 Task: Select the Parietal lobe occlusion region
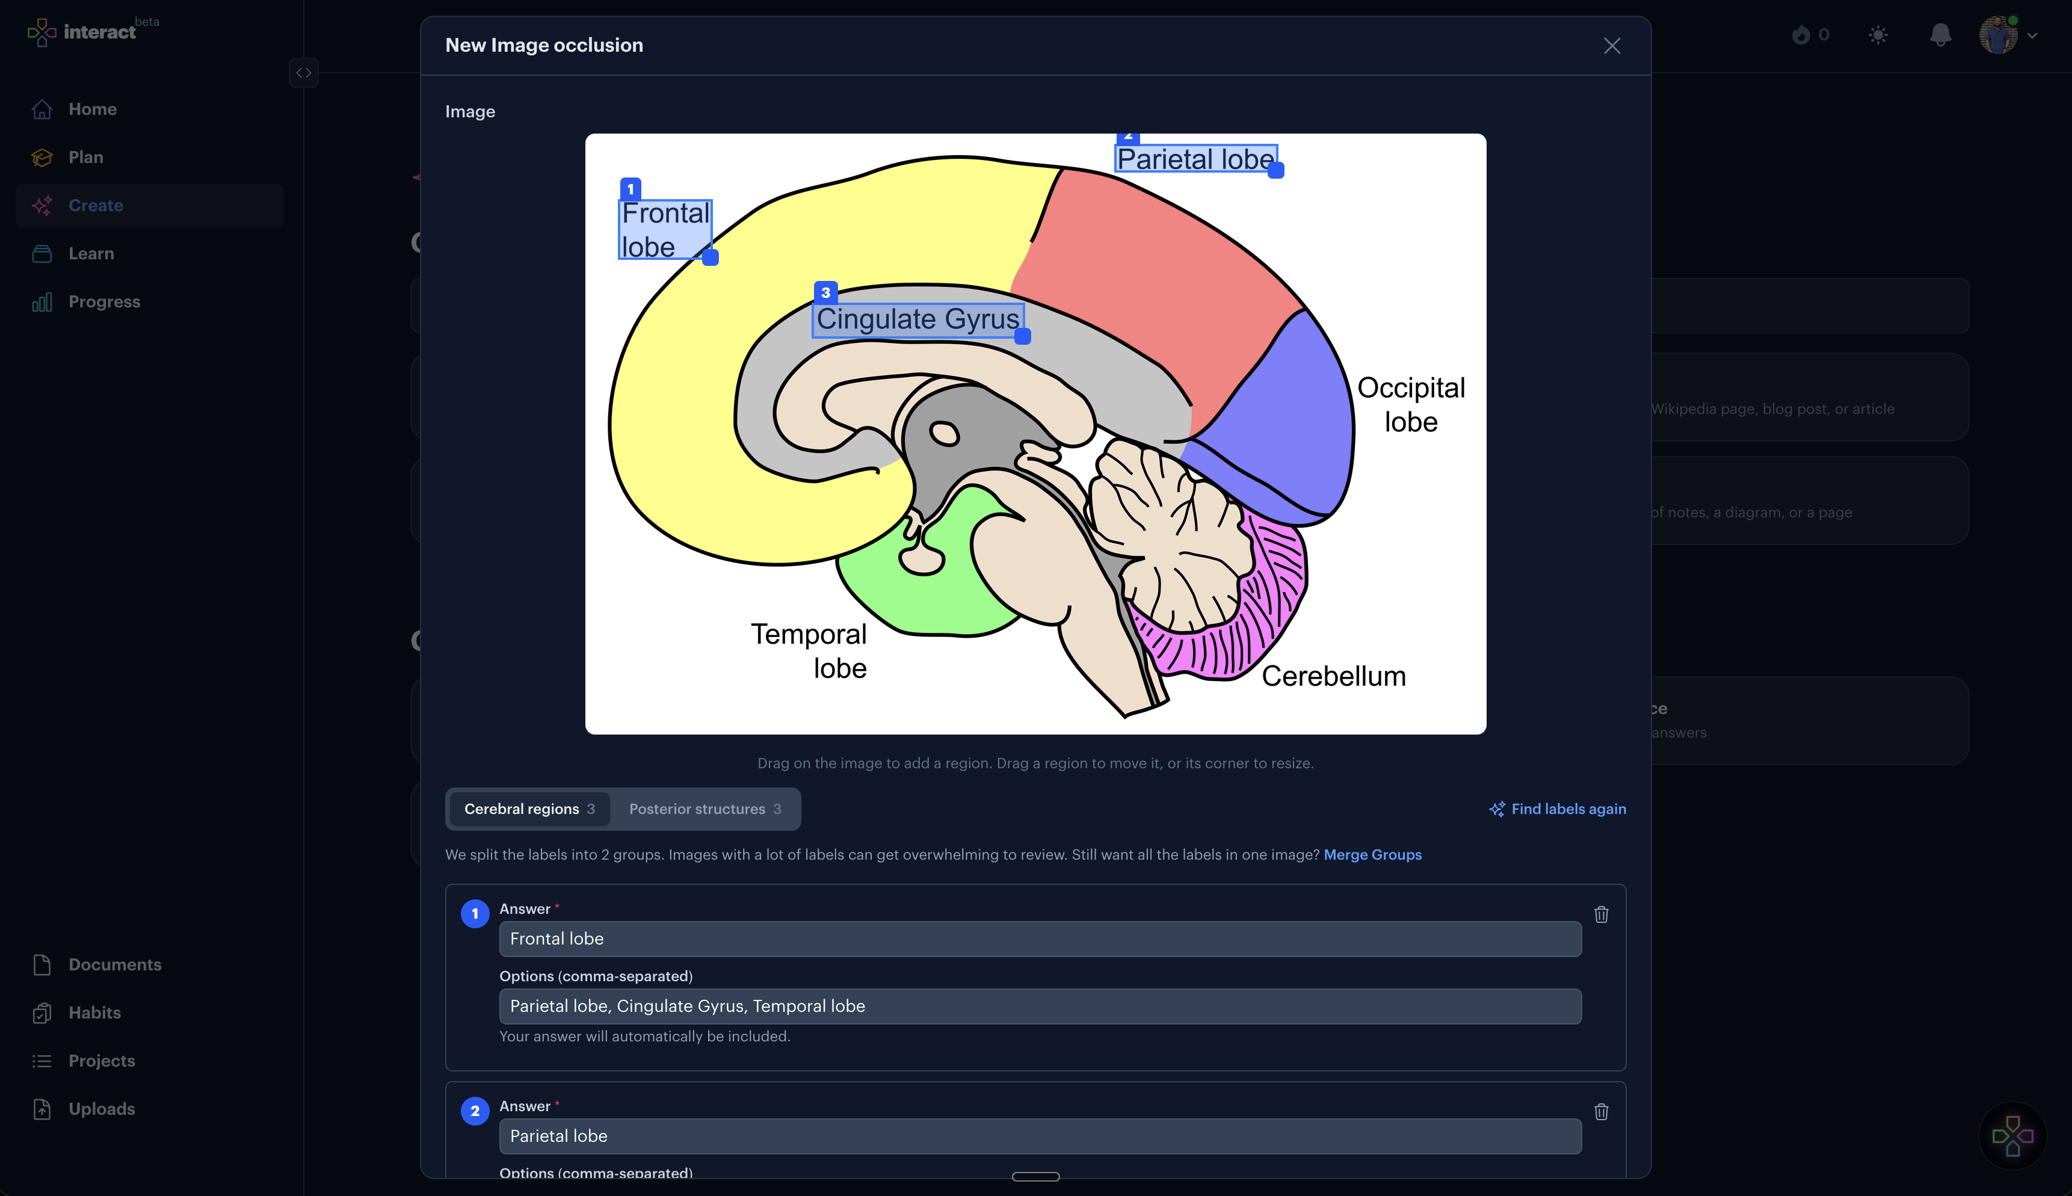(1196, 159)
